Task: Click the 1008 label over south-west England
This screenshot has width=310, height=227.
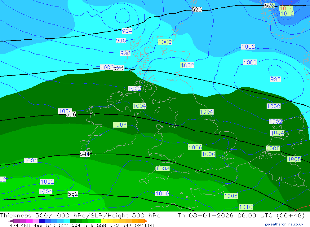Action: coord(162,168)
